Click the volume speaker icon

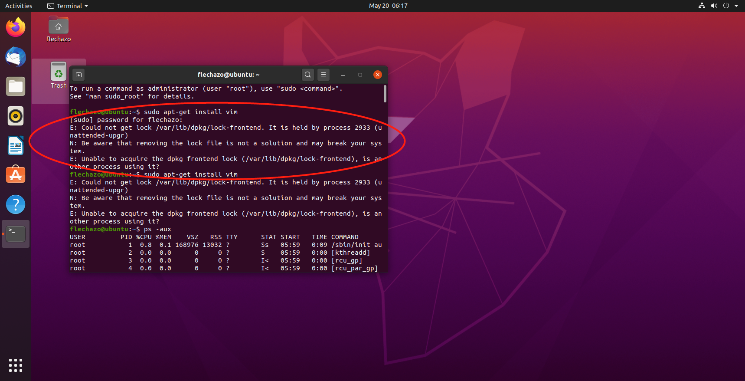(714, 6)
